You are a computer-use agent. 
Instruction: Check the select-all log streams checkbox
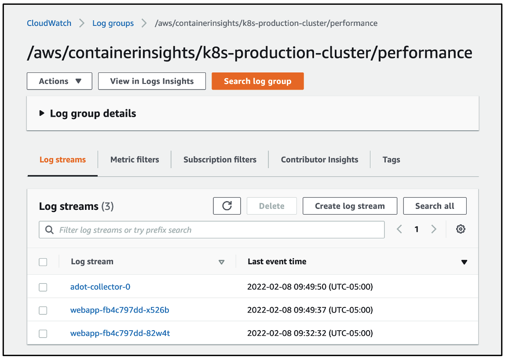pyautogui.click(x=43, y=262)
